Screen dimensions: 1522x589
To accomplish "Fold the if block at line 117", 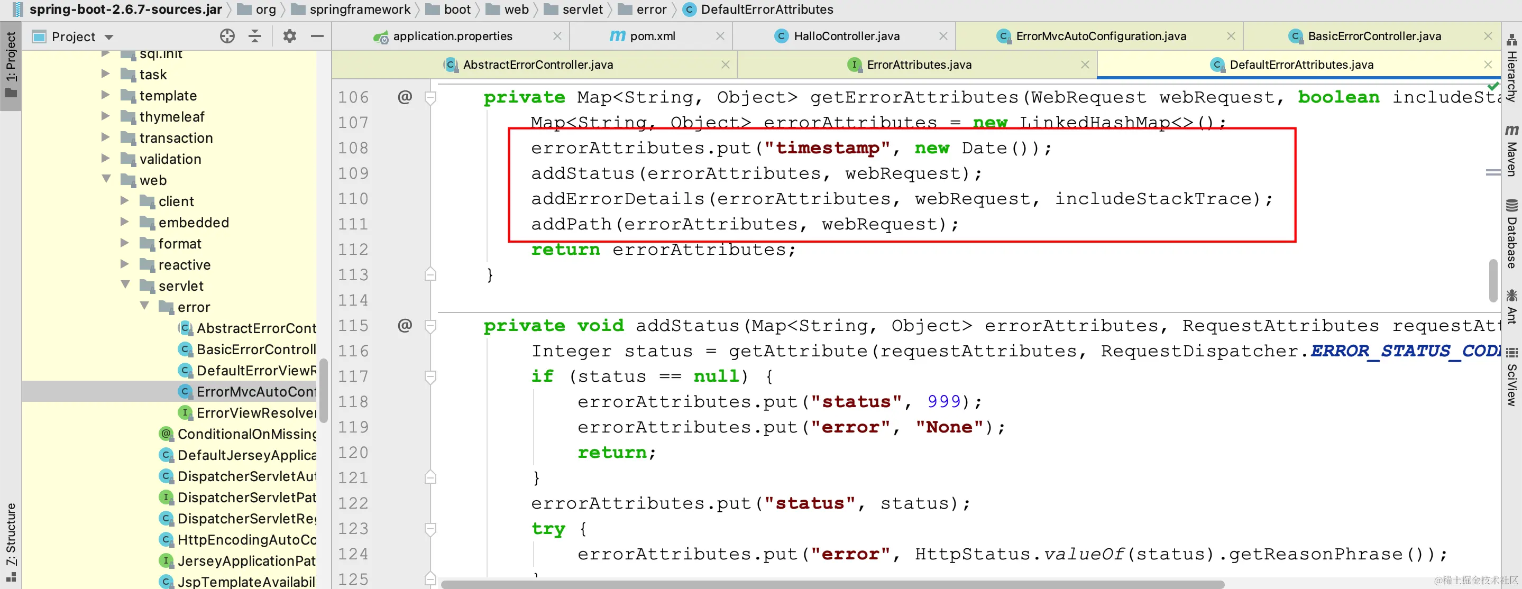I will pyautogui.click(x=430, y=376).
